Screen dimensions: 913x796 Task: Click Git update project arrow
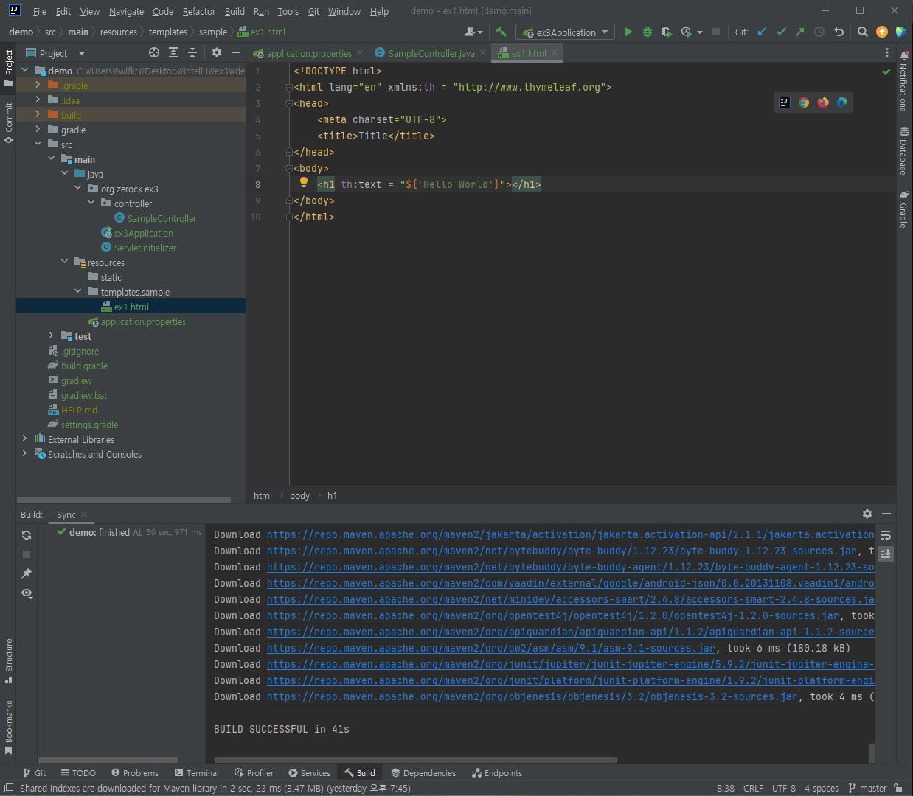click(762, 32)
